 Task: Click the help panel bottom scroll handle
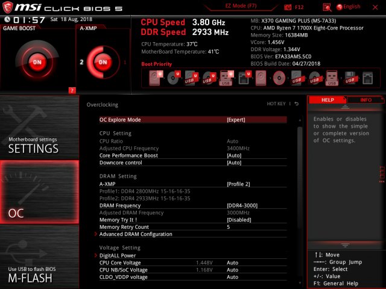pos(345,245)
